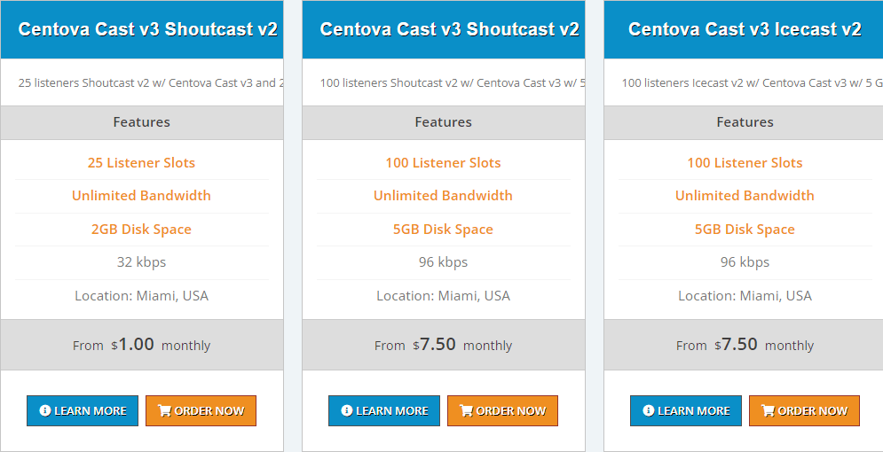This screenshot has width=883, height=452.
Task: Click the $7.50 monthly price on Icecast plan
Action: coord(745,345)
